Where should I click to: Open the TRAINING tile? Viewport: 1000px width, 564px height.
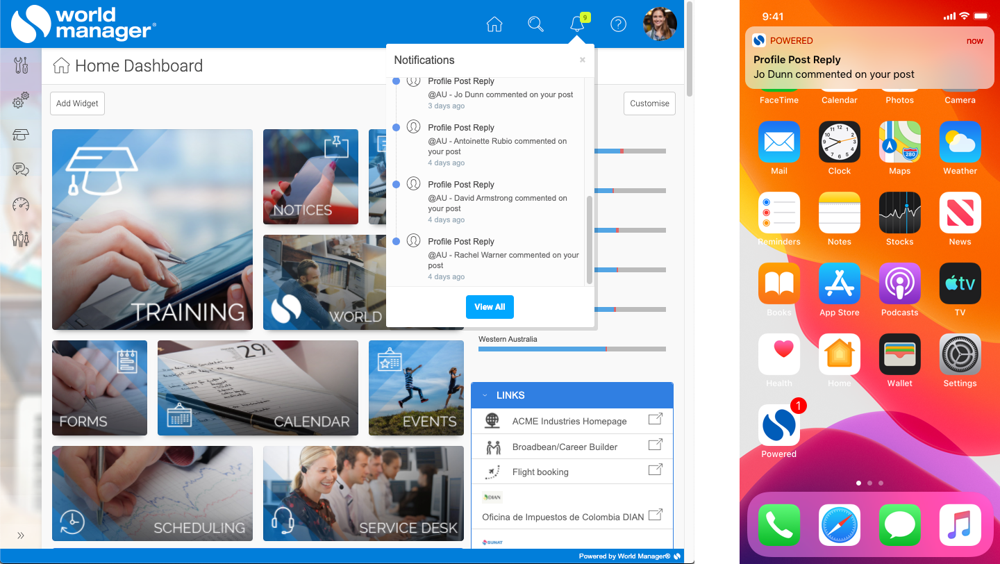(152, 229)
